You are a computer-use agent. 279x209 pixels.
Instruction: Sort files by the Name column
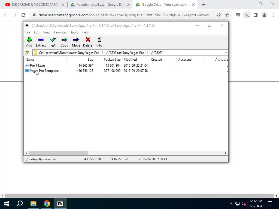[46, 60]
